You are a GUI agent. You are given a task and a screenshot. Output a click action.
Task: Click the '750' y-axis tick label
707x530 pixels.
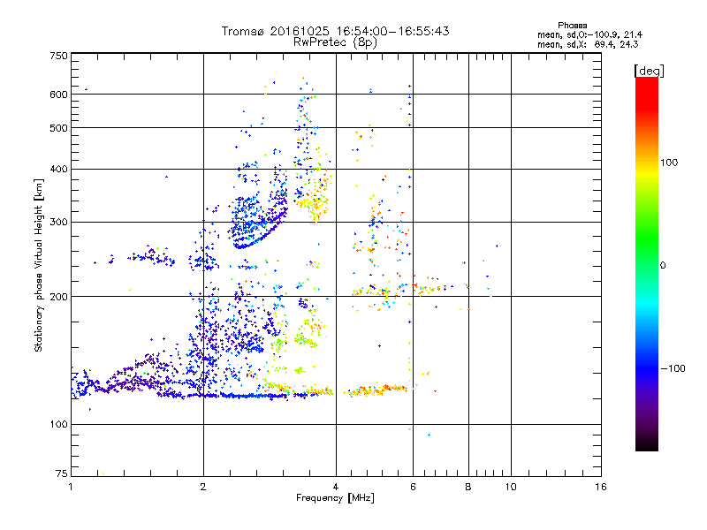pyautogui.click(x=58, y=56)
